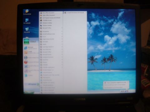Expand the QuickTime folder
Screen dimensions: 150x112
click(51, 60)
